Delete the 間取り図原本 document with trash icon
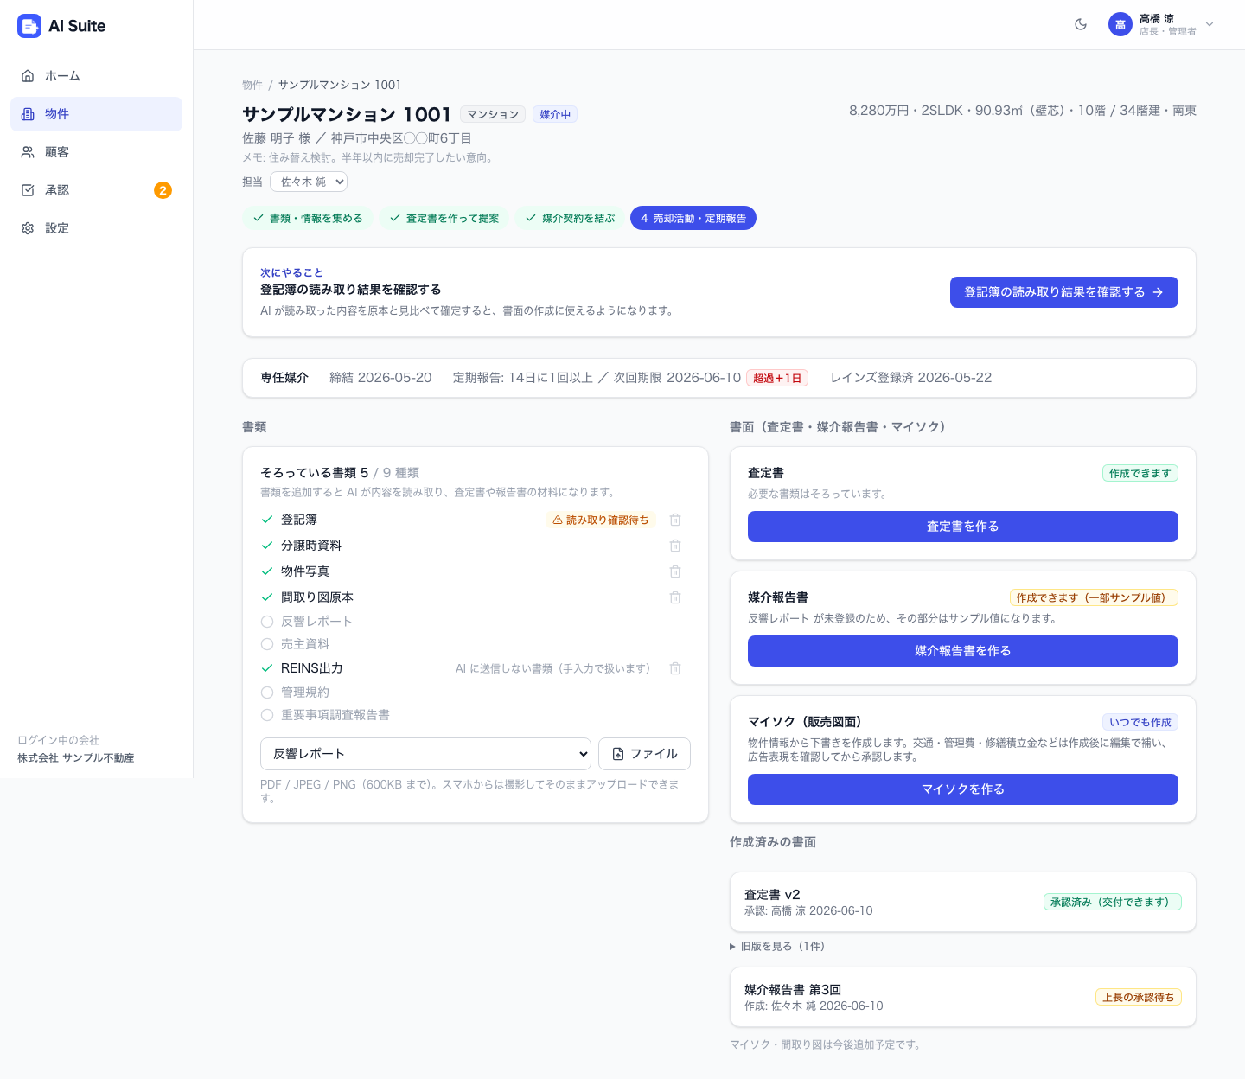Image resolution: width=1245 pixels, height=1079 pixels. 675,597
